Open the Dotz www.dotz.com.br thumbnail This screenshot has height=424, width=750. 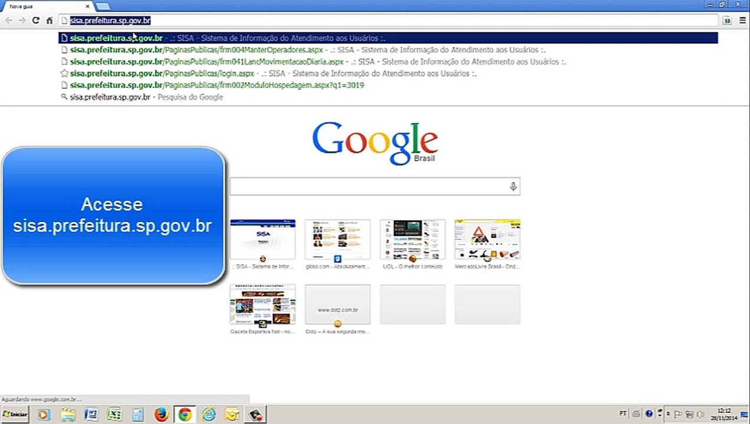tap(337, 304)
